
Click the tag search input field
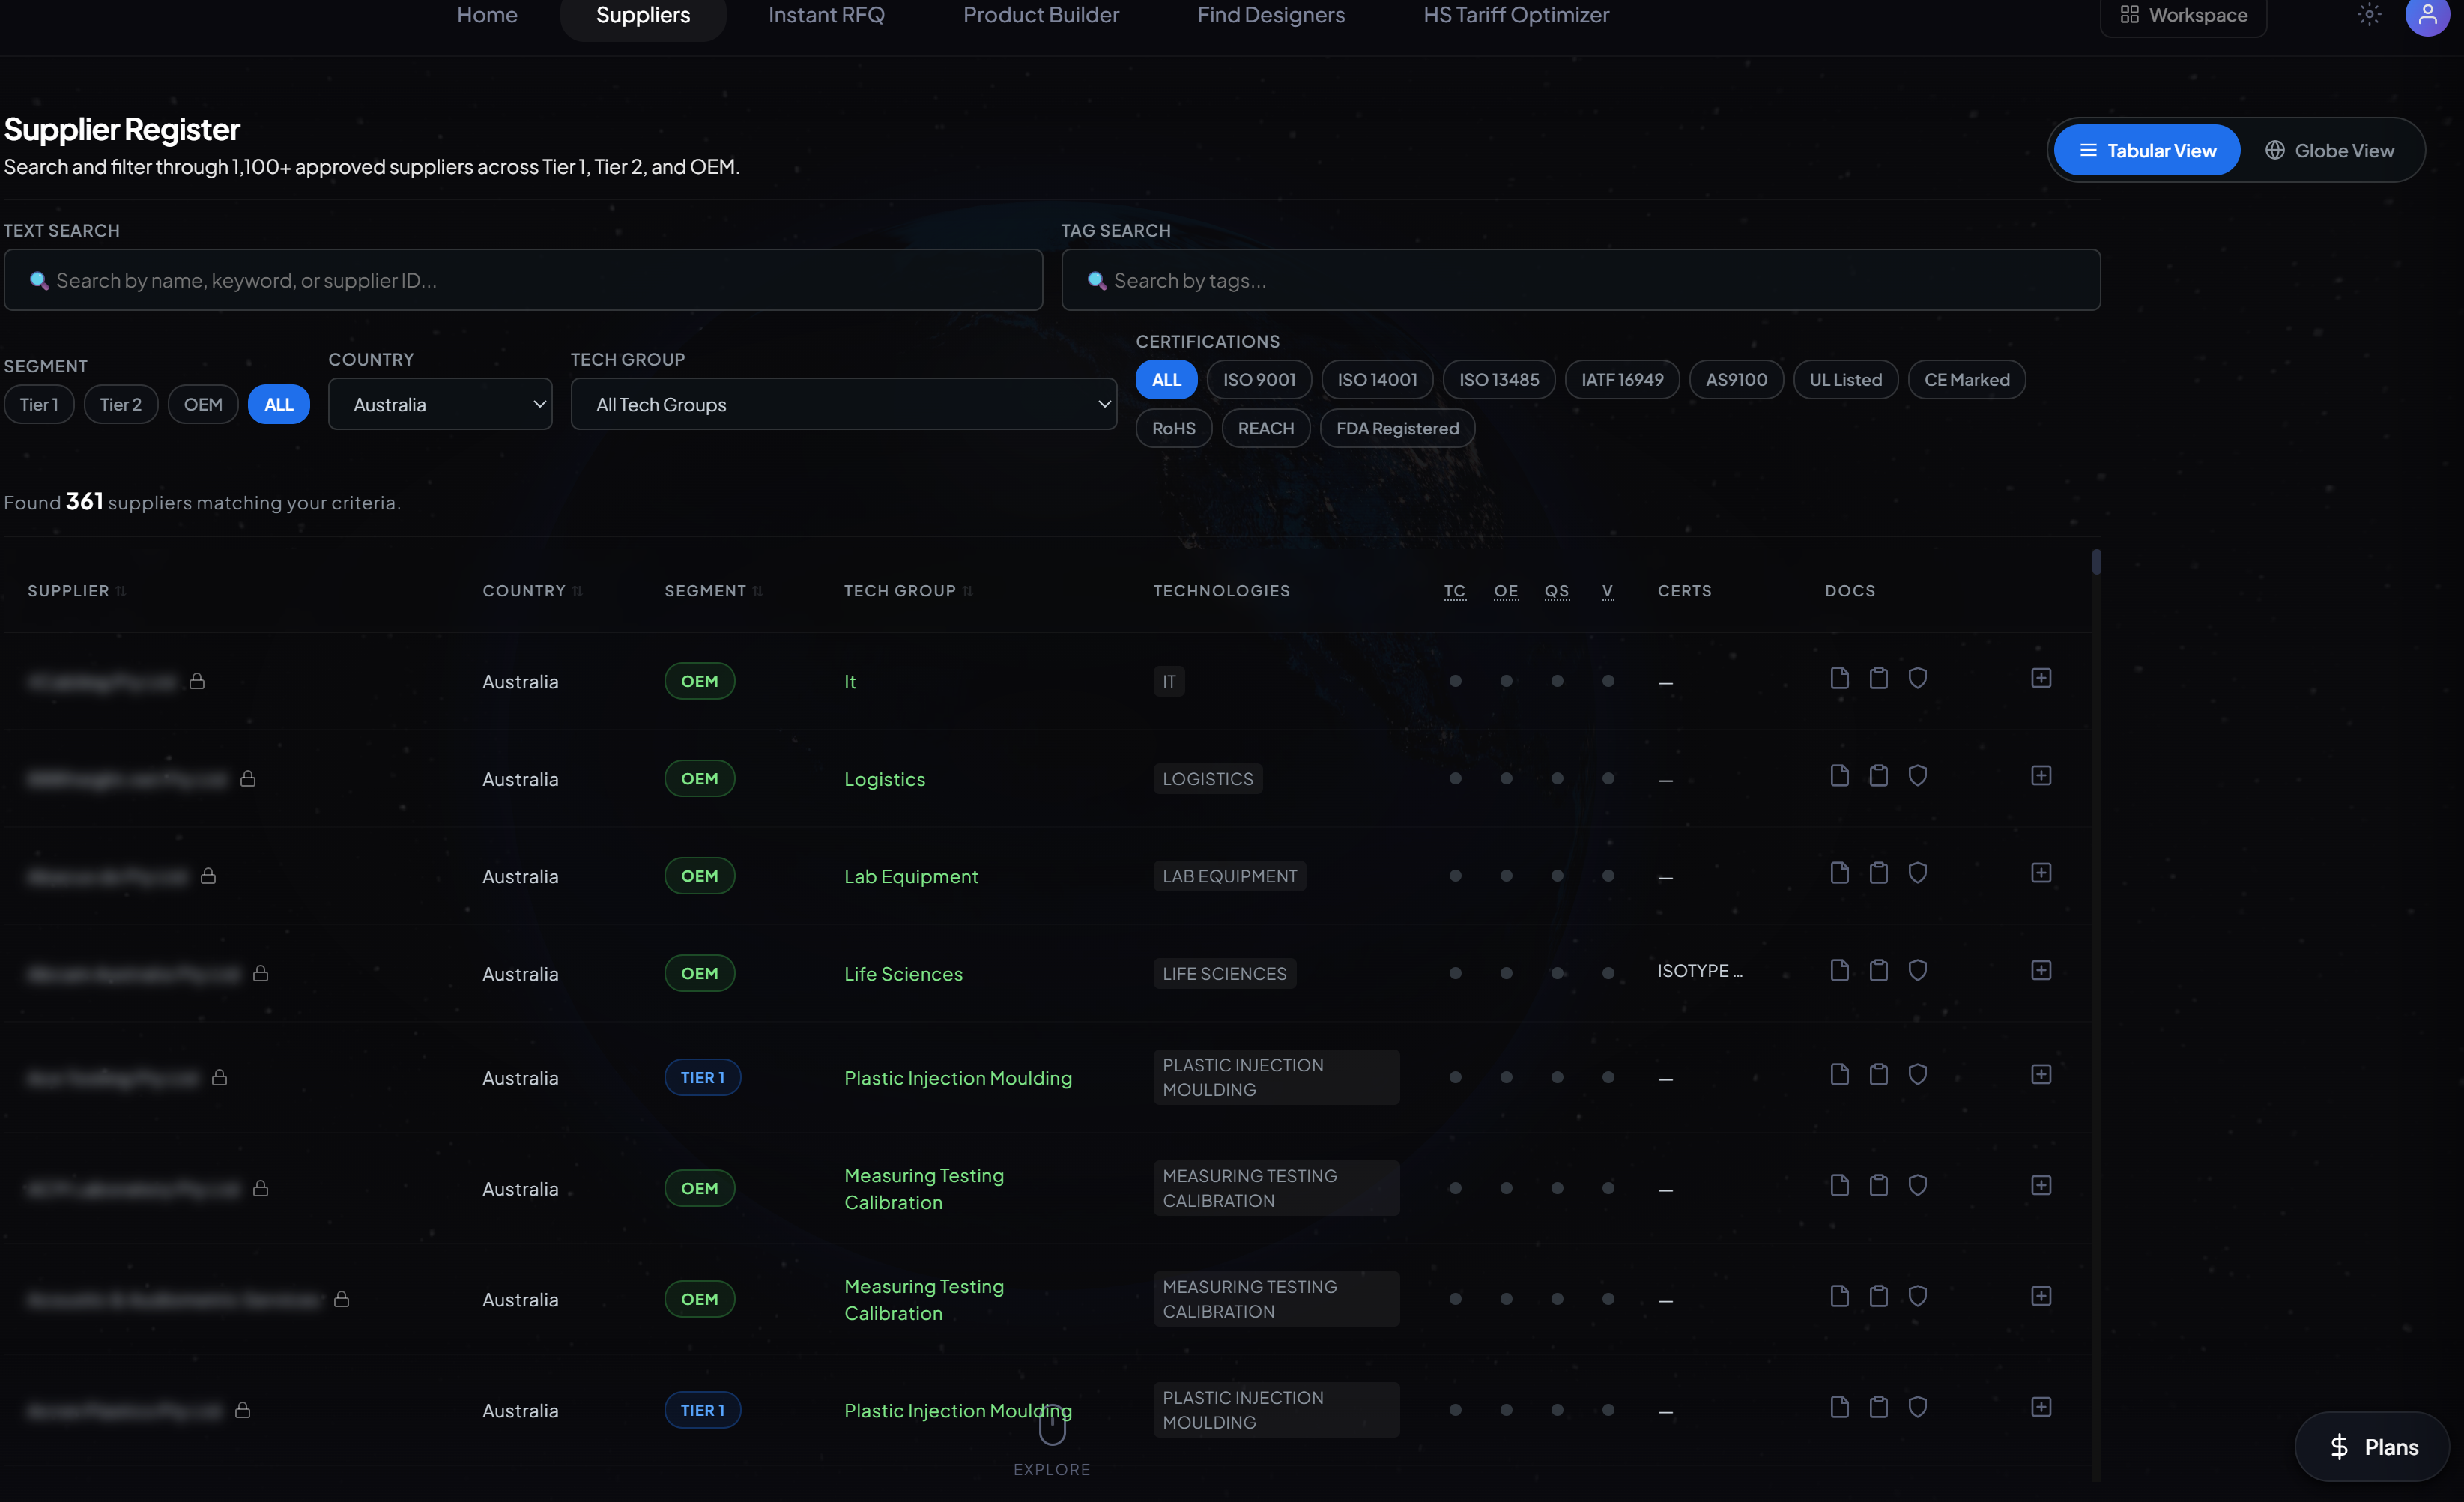(1580, 281)
